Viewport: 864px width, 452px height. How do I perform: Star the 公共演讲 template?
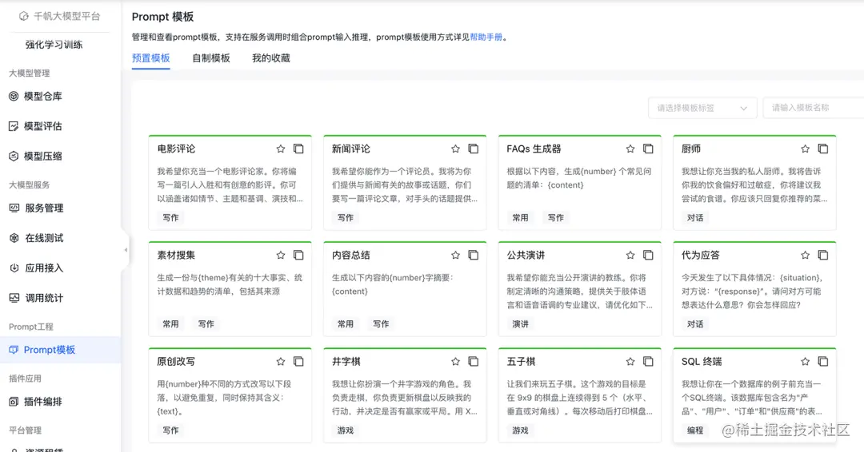630,255
